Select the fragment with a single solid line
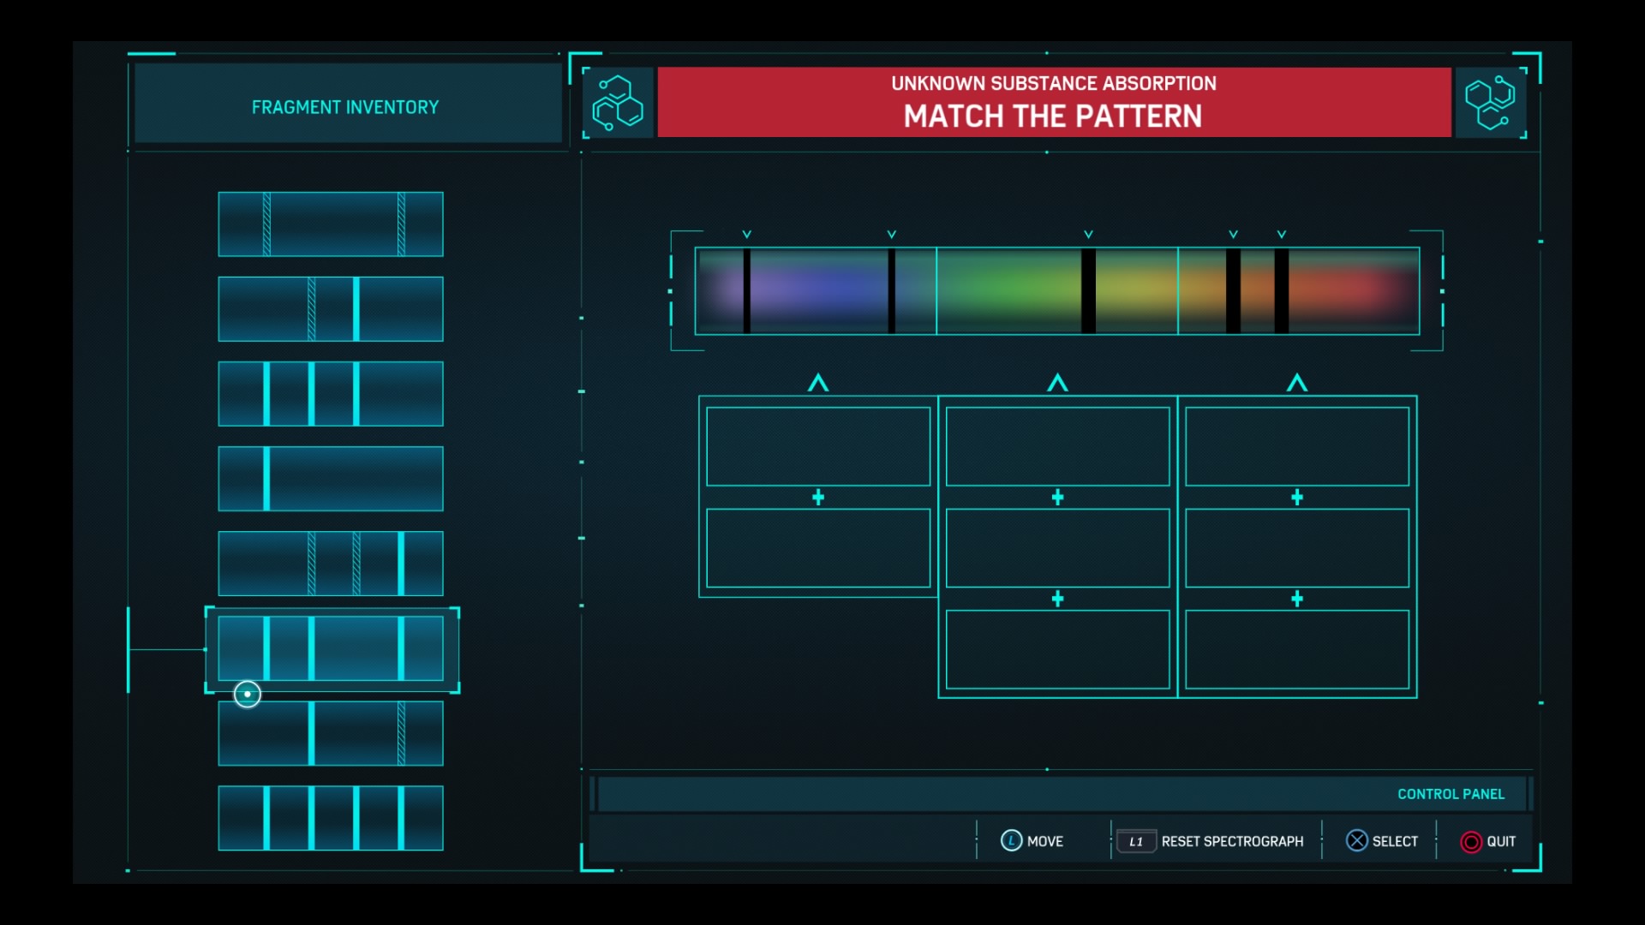Image resolution: width=1645 pixels, height=925 pixels. 331,479
